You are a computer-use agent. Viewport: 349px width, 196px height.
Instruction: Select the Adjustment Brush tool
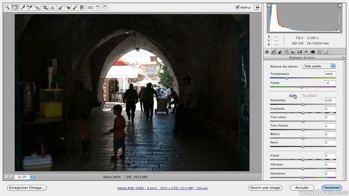(75, 8)
